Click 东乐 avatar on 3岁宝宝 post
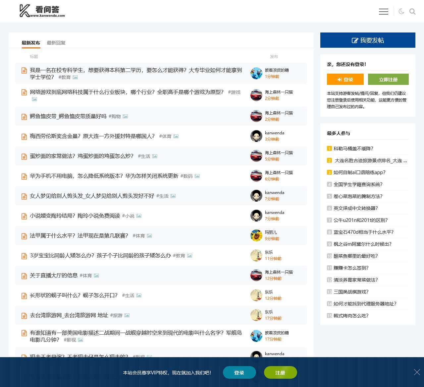424x387 pixels. coord(256,255)
